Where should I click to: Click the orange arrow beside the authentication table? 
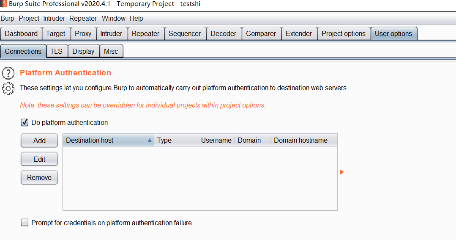point(342,172)
